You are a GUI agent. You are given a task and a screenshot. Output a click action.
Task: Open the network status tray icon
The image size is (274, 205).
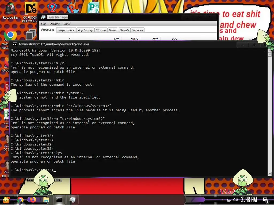[x=229, y=200]
